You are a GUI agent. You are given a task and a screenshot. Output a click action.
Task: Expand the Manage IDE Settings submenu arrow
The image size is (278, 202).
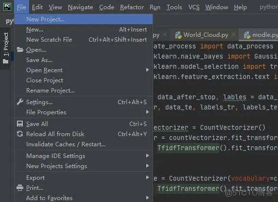tap(148, 155)
